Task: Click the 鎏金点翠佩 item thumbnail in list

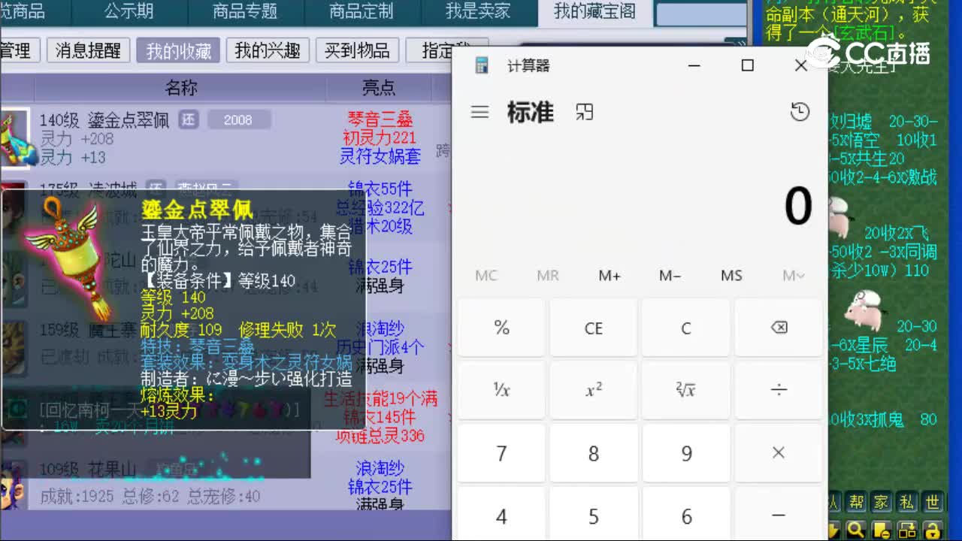Action: click(15, 138)
